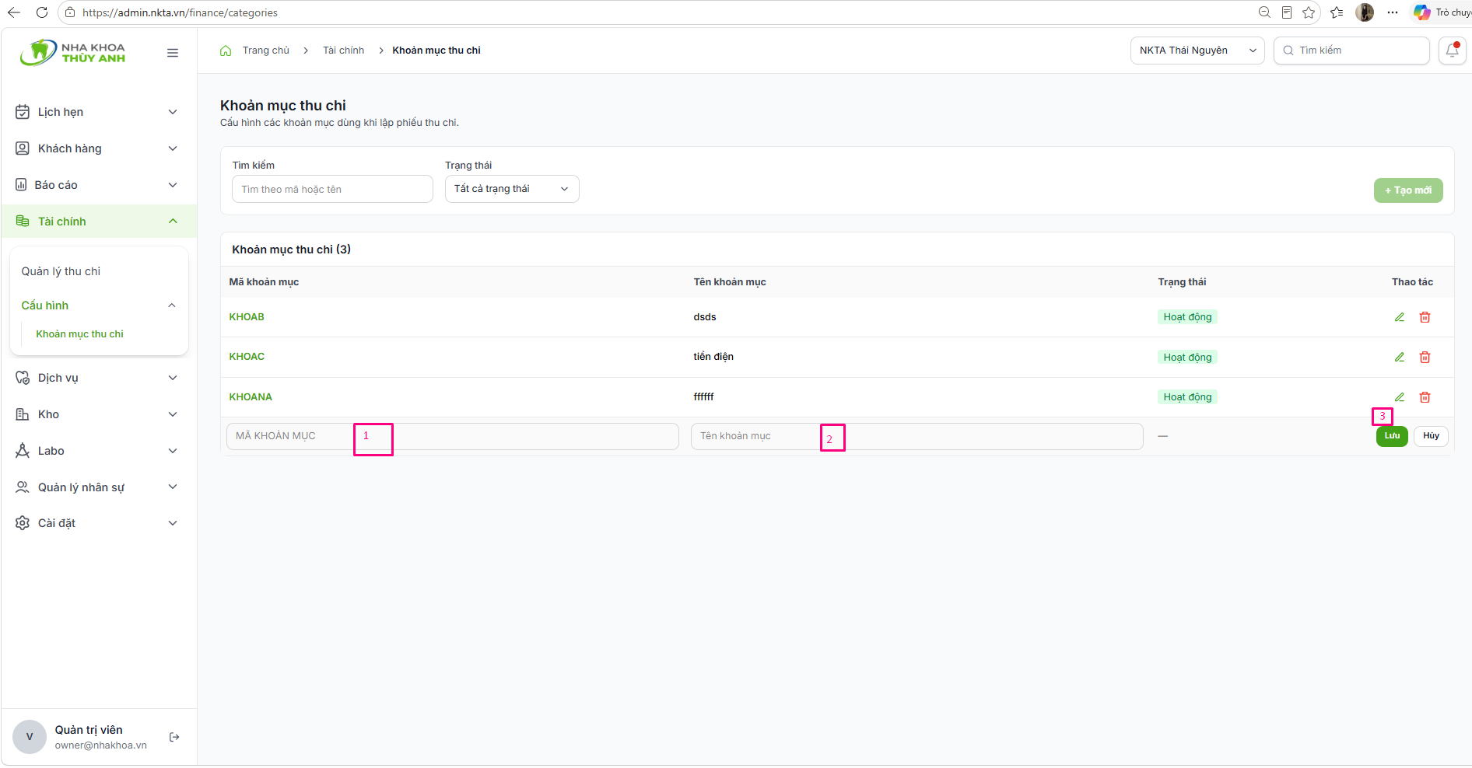The width and height of the screenshot is (1472, 768).
Task: Click the Tạo mới button
Action: pyautogui.click(x=1408, y=190)
